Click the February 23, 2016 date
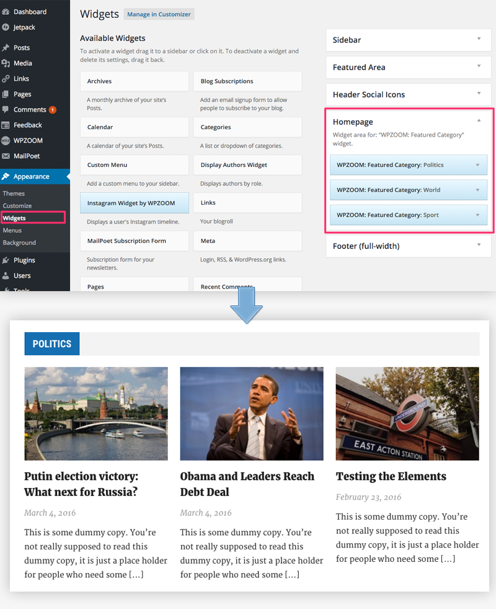Viewport: 496px width, 609px height. (x=368, y=497)
